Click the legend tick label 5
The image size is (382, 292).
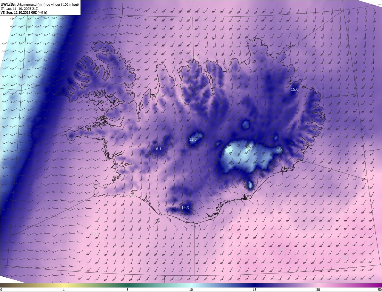pos(127,290)
